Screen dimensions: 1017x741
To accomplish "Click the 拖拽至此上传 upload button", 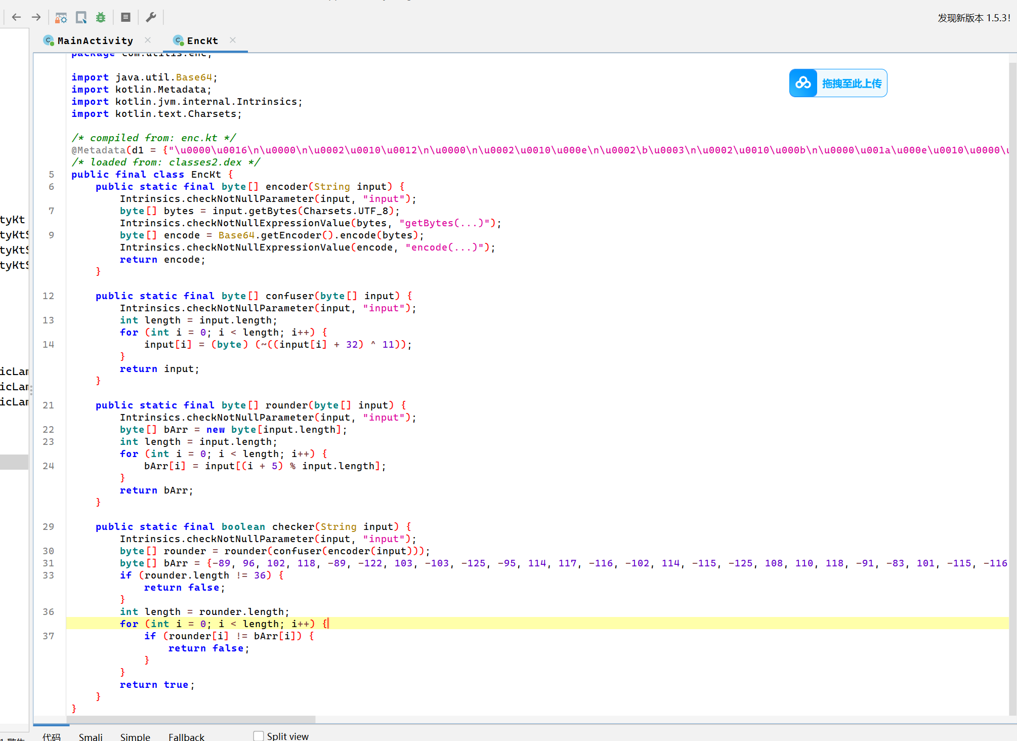I will (852, 83).
